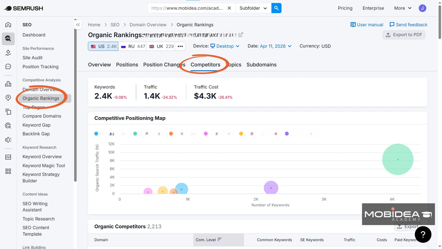
Task: Click the pink dot in the chart legend
Action: [x=206, y=133]
